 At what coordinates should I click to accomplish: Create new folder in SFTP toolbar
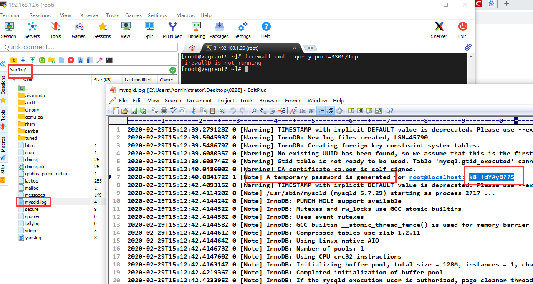point(52,60)
